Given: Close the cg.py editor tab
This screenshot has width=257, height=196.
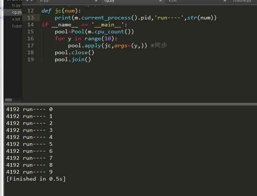Looking at the screenshot, I should point(160,1).
